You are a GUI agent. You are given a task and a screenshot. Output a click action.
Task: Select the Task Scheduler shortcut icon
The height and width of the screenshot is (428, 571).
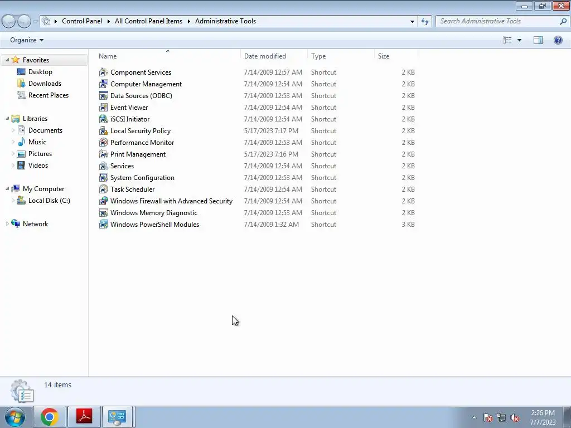point(103,189)
